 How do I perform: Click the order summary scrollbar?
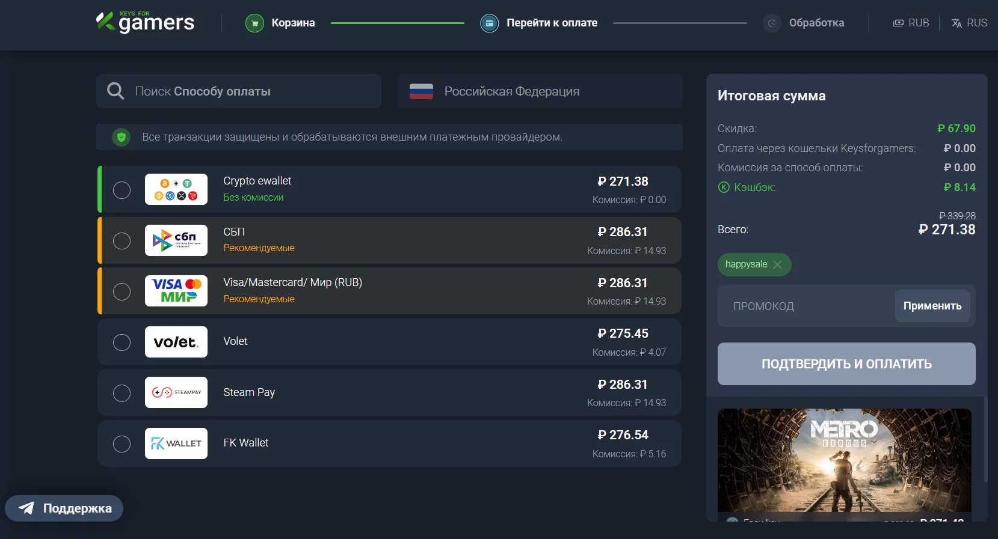click(x=985, y=439)
